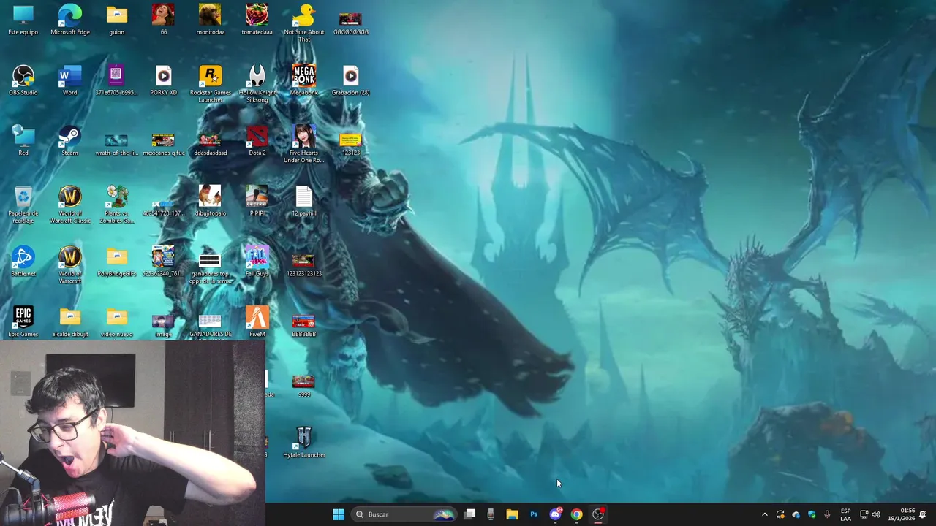
Task: Open the Dota 2 shortcut
Action: (x=257, y=140)
